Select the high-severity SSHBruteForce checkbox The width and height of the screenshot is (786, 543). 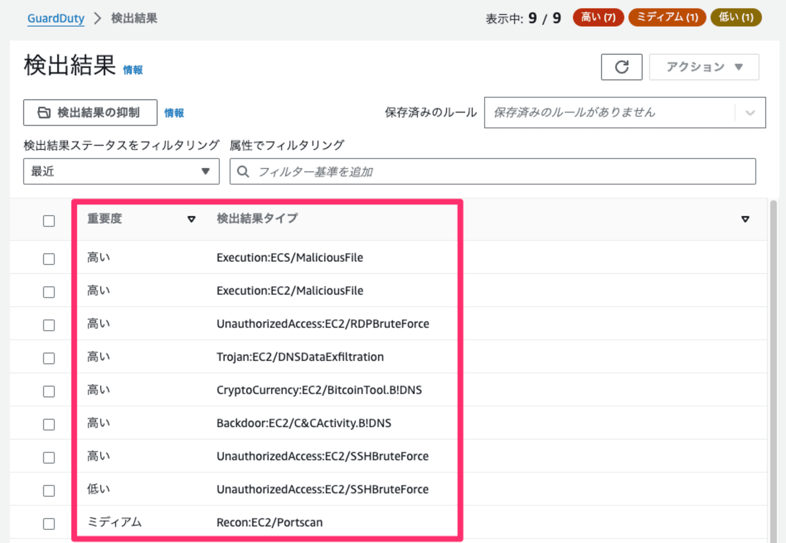pos(49,457)
